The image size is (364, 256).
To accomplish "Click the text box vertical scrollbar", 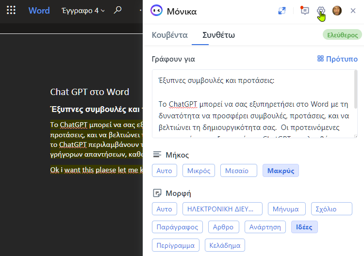I will pyautogui.click(x=355, y=90).
